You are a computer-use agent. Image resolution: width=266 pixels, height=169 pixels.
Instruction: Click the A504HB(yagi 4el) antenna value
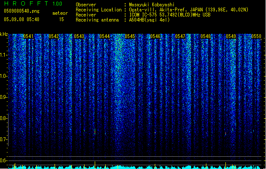(x=149, y=20)
